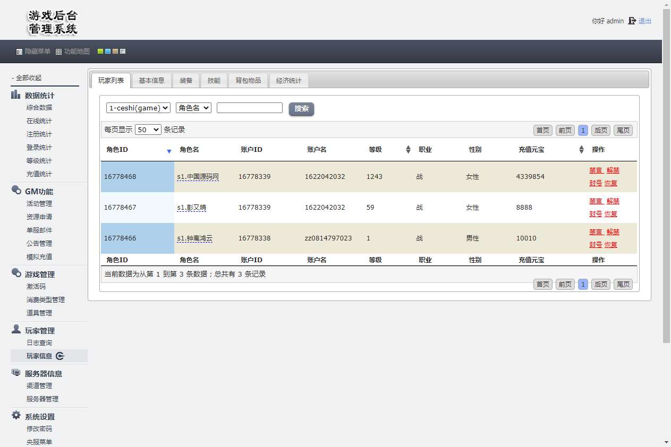Click 封号 for role s1.中国源码网

(x=596, y=183)
